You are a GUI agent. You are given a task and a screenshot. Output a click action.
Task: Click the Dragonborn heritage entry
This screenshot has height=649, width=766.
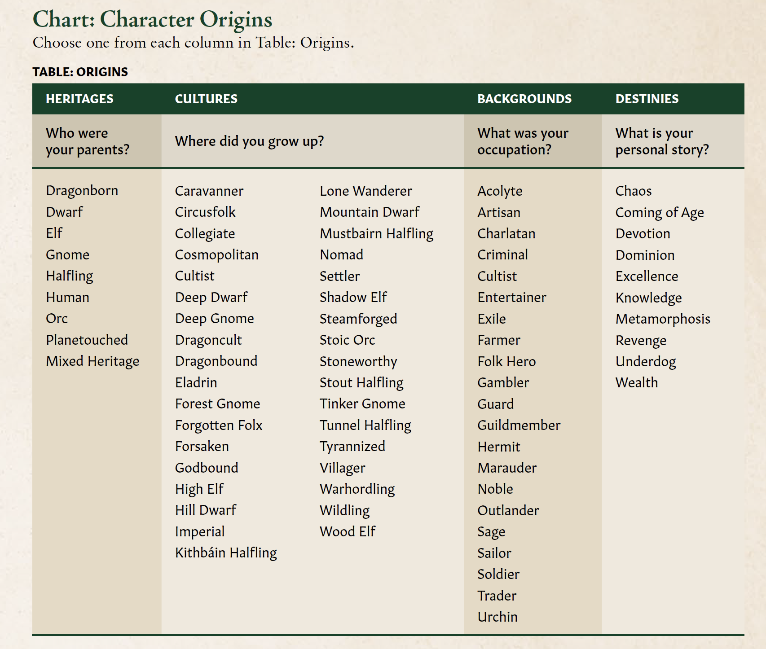[82, 191]
